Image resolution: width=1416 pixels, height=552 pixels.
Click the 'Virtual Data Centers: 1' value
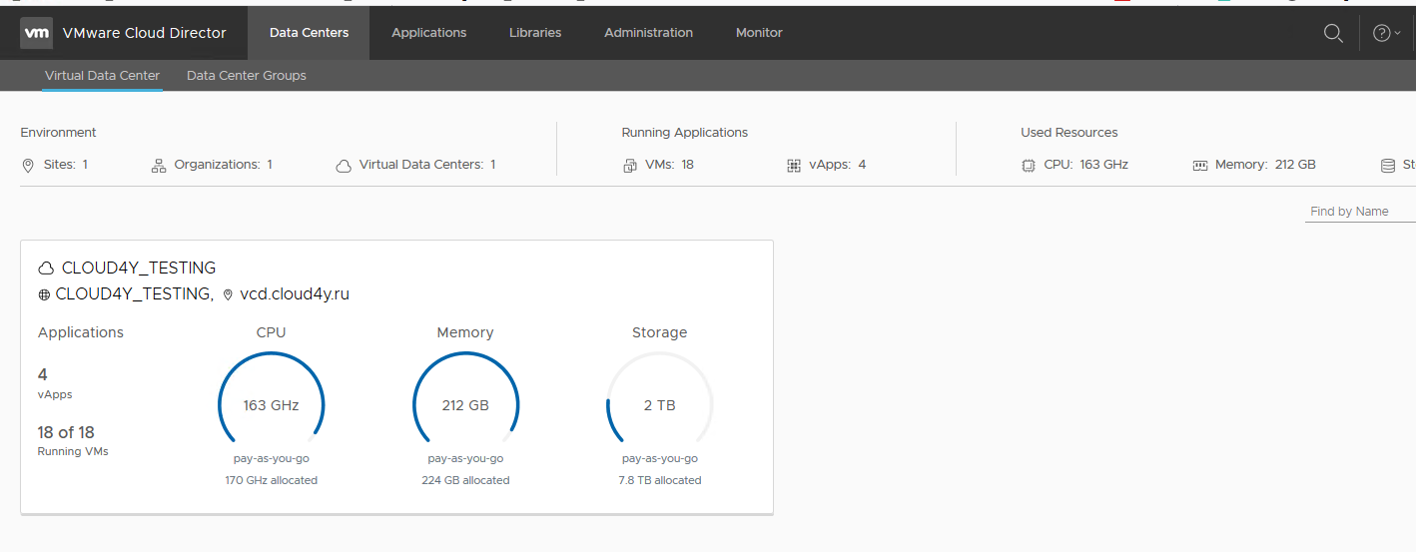click(x=427, y=164)
